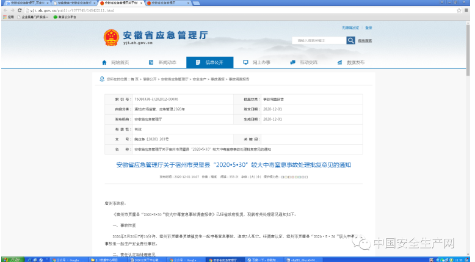Click the Windows Start button
The image size is (475, 262).
(10, 259)
